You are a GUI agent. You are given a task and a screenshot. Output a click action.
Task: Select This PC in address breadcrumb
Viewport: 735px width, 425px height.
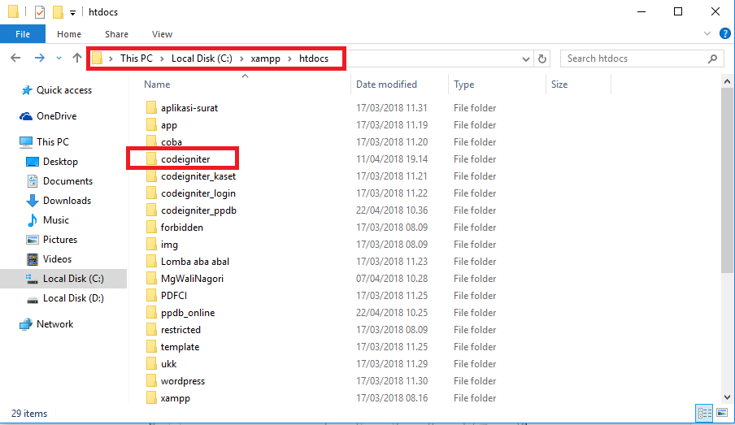point(137,59)
